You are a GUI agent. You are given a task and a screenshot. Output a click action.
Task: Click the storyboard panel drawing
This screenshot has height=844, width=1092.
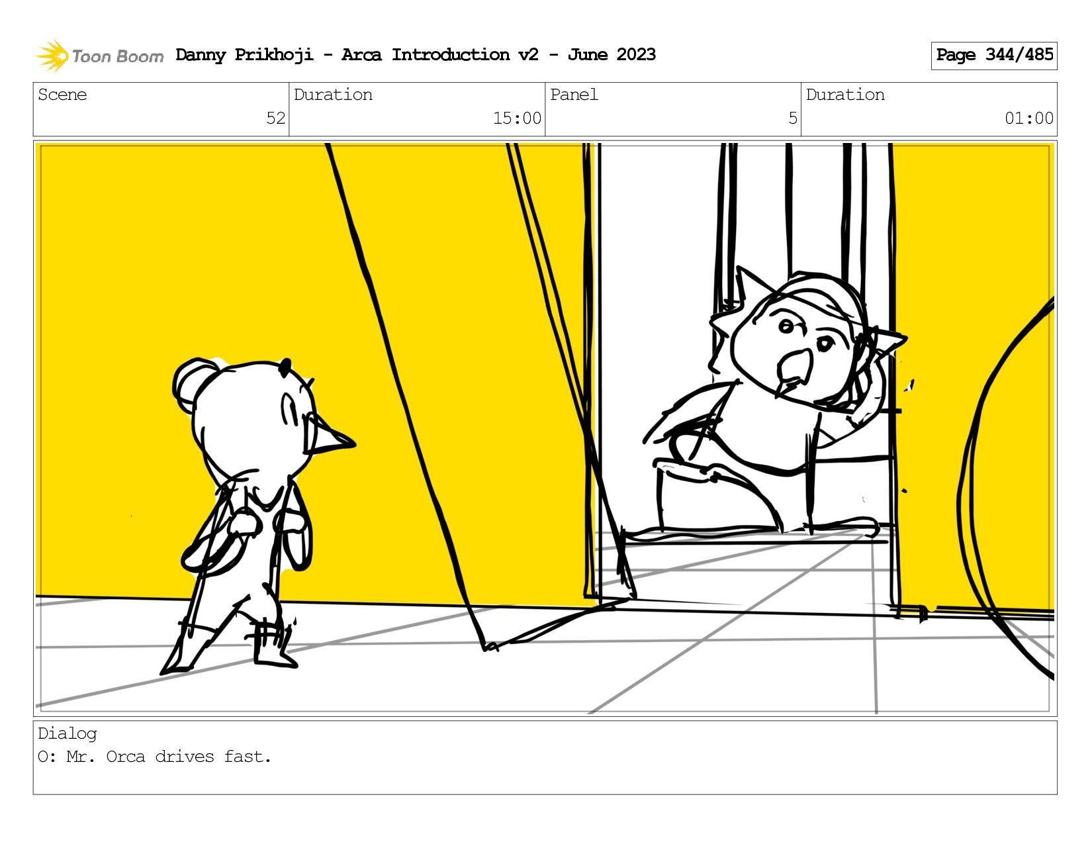545,428
